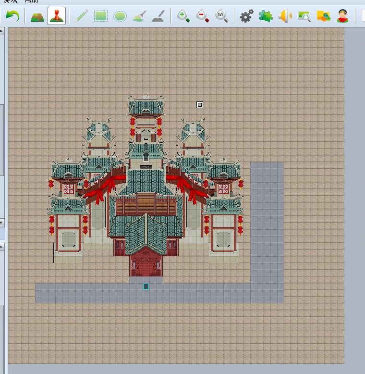Screen dimensions: 365x374
Task: Select the Shadow Pen tool
Action: (158, 16)
